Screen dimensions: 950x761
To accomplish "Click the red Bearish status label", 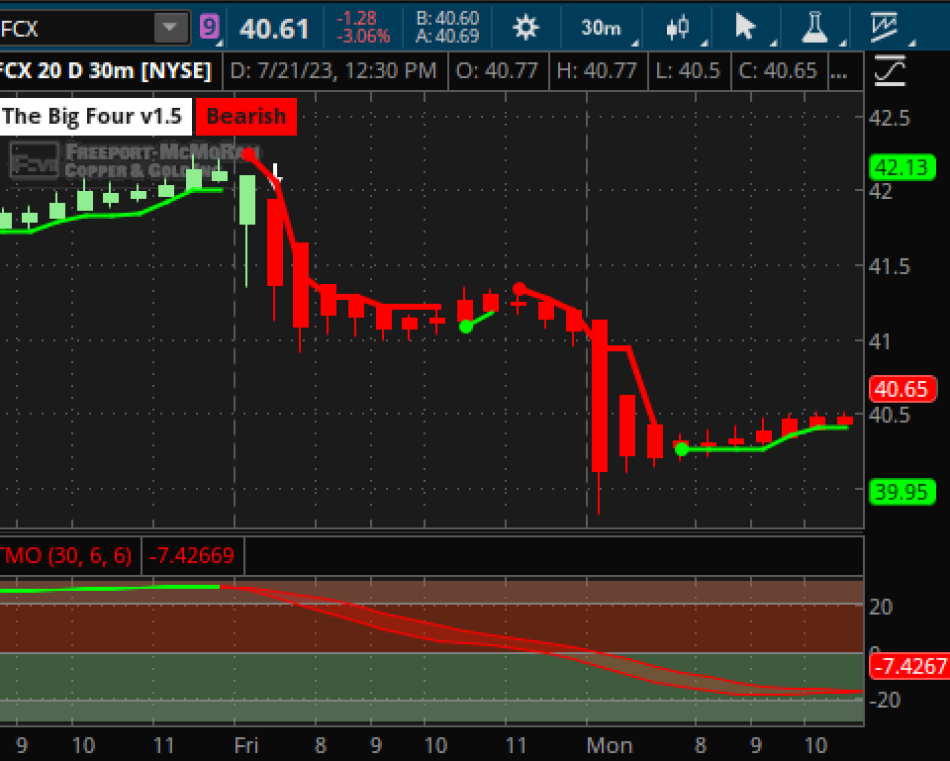I will click(x=245, y=116).
